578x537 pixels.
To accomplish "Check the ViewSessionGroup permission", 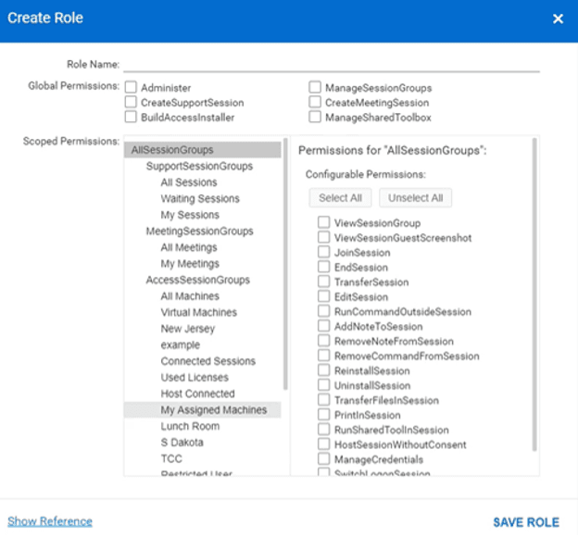I will click(x=323, y=223).
